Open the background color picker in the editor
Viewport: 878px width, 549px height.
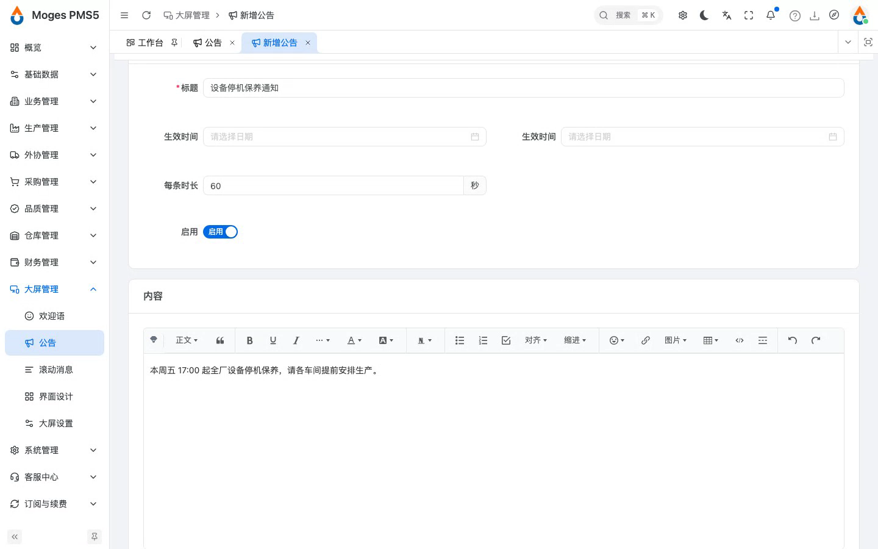click(386, 340)
